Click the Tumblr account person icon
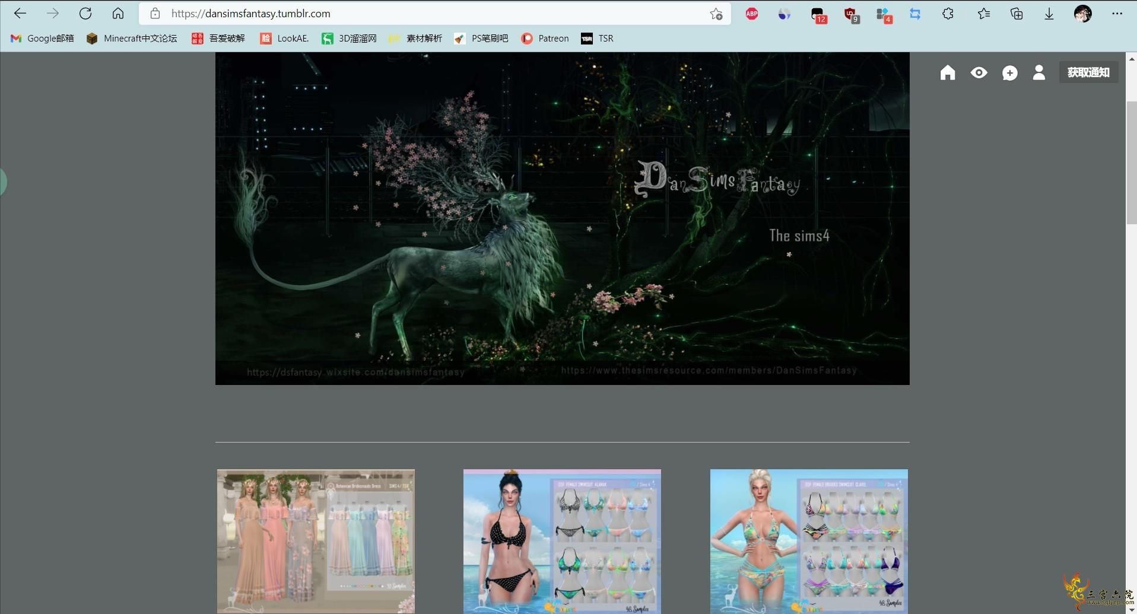1137x614 pixels. point(1039,72)
